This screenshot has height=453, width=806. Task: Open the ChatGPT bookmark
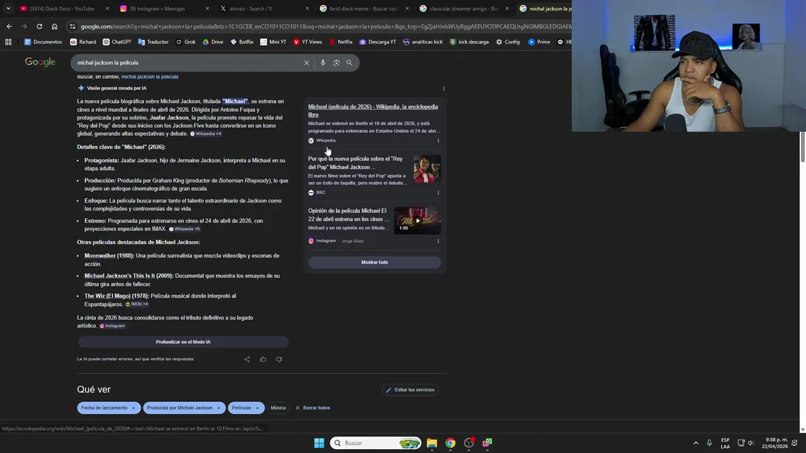coord(116,42)
